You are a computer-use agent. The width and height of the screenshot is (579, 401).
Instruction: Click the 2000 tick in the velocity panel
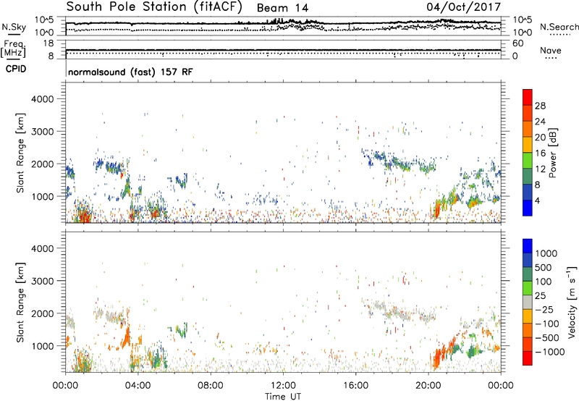(43, 313)
